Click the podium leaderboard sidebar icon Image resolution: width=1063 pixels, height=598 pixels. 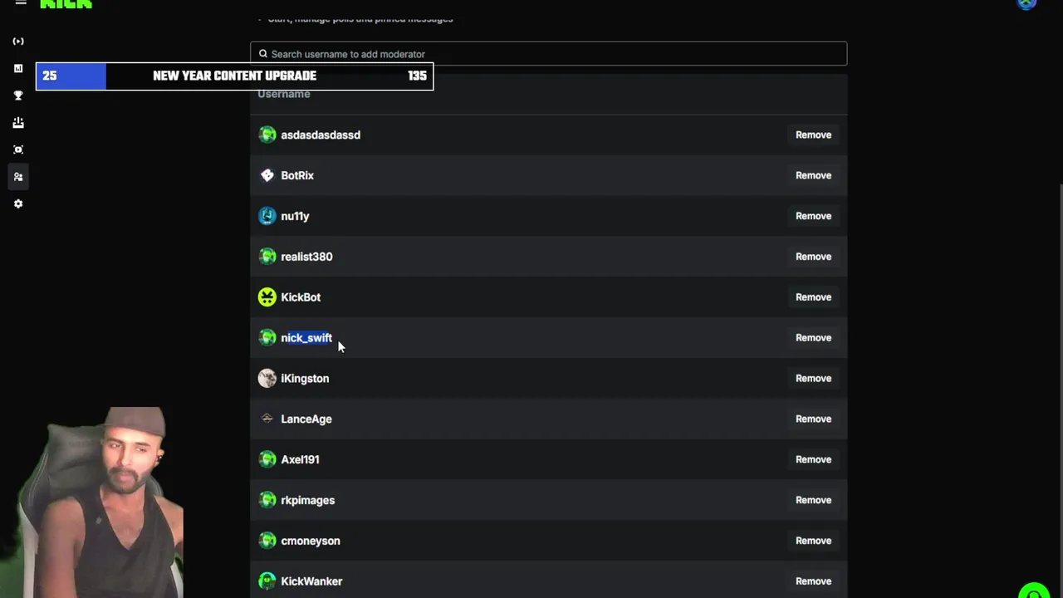[18, 123]
